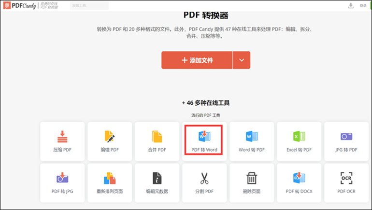Open the edit metadata (编辑元数据) icon

[157, 178]
